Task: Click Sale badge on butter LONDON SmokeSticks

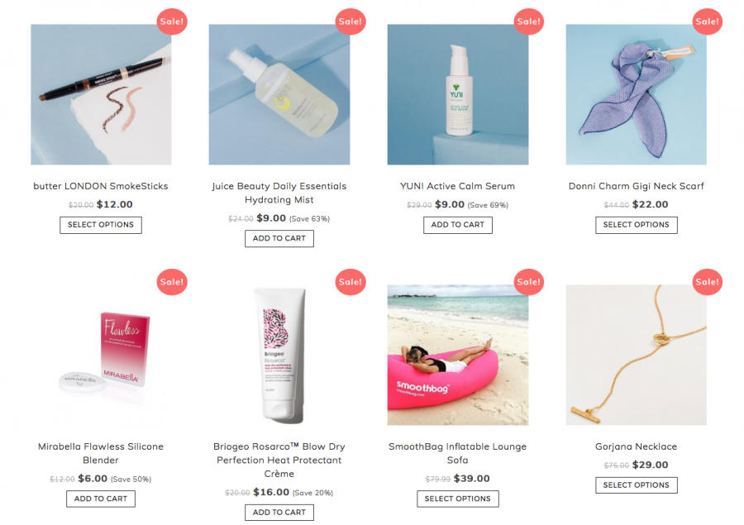Action: pos(172,21)
